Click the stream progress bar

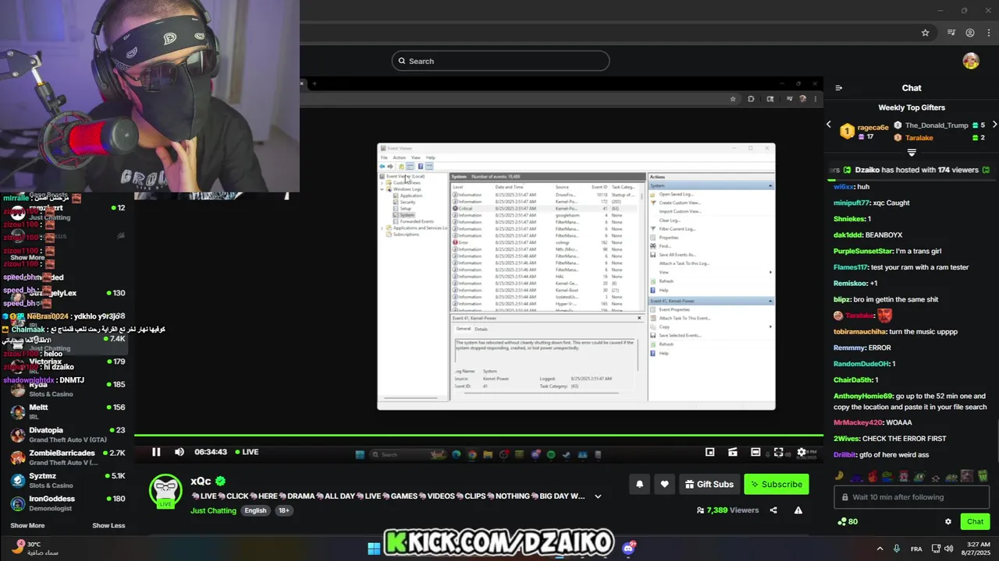(x=478, y=436)
